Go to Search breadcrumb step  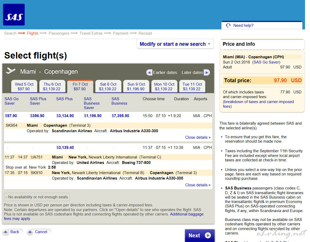click(x=10, y=33)
